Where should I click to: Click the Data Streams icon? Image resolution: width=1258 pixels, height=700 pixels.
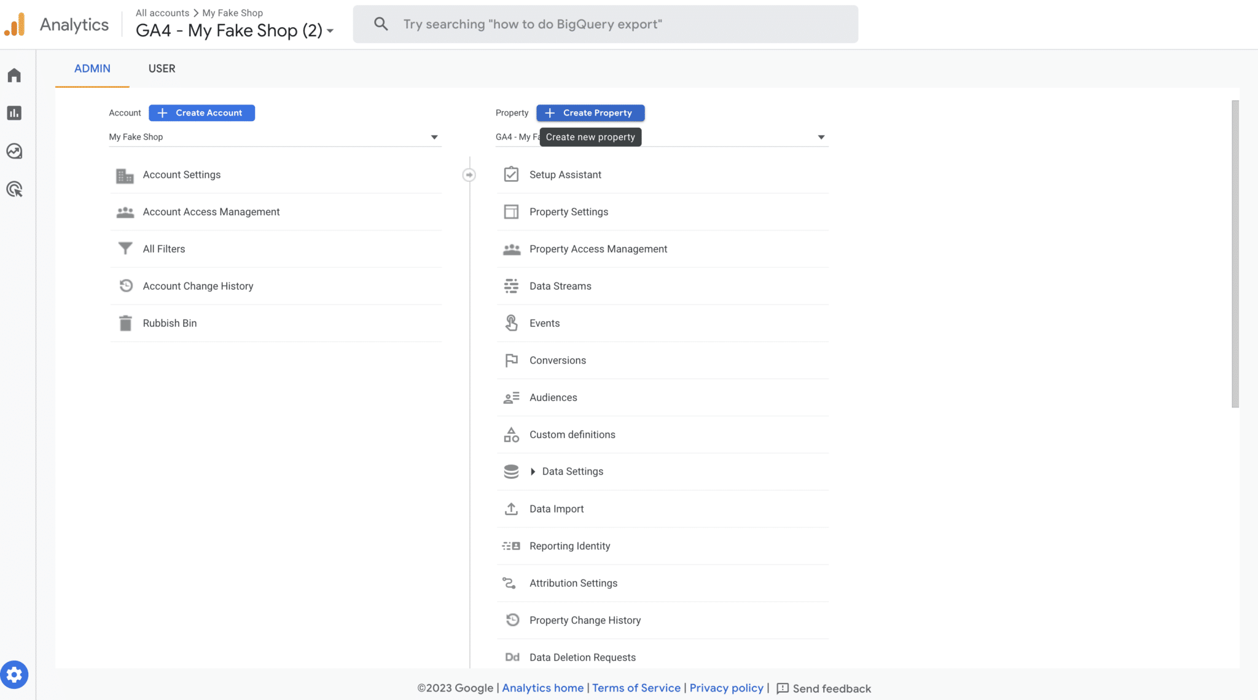511,286
